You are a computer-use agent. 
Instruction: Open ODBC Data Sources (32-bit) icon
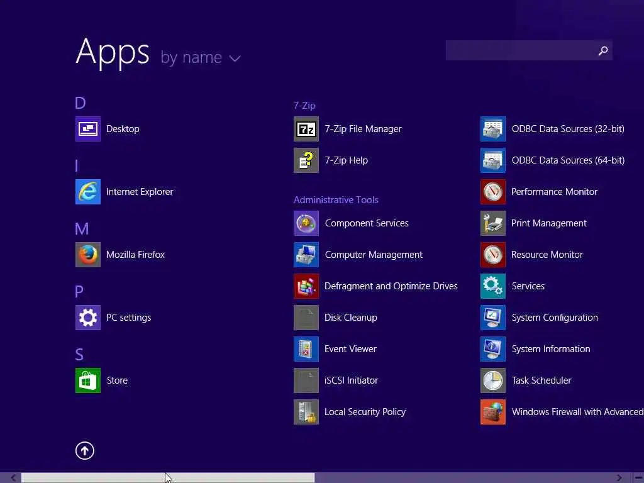click(493, 129)
